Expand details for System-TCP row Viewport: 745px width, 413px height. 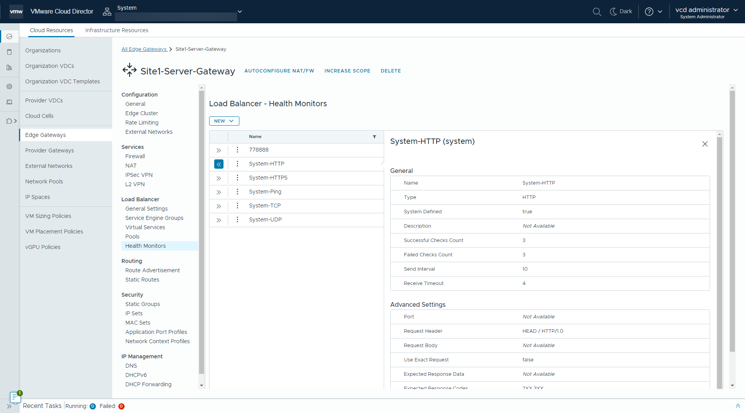(219, 206)
